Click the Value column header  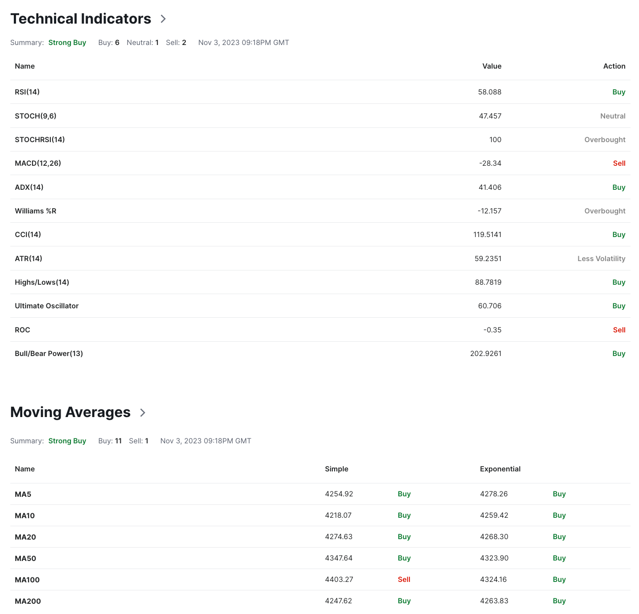(492, 66)
